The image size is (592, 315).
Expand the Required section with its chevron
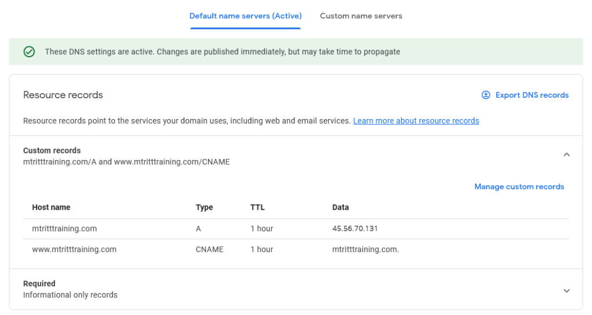pyautogui.click(x=567, y=291)
